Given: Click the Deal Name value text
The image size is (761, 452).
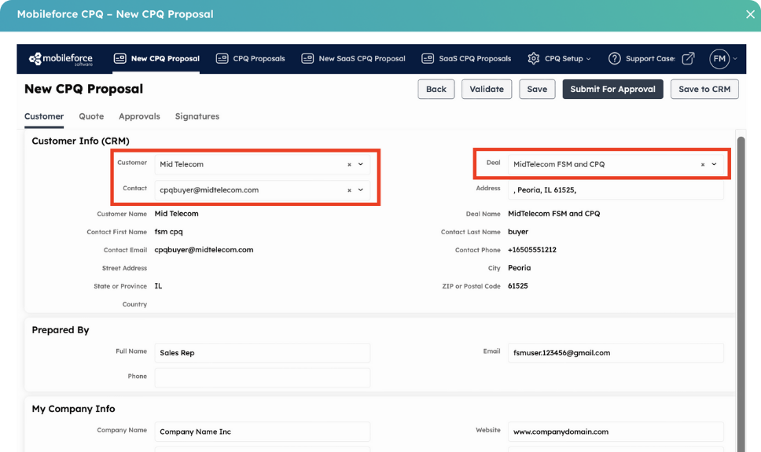Looking at the screenshot, I should pos(553,214).
